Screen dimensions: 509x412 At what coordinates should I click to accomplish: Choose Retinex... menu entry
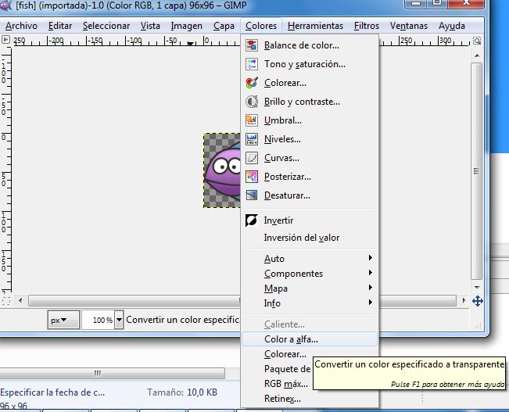coord(310,399)
